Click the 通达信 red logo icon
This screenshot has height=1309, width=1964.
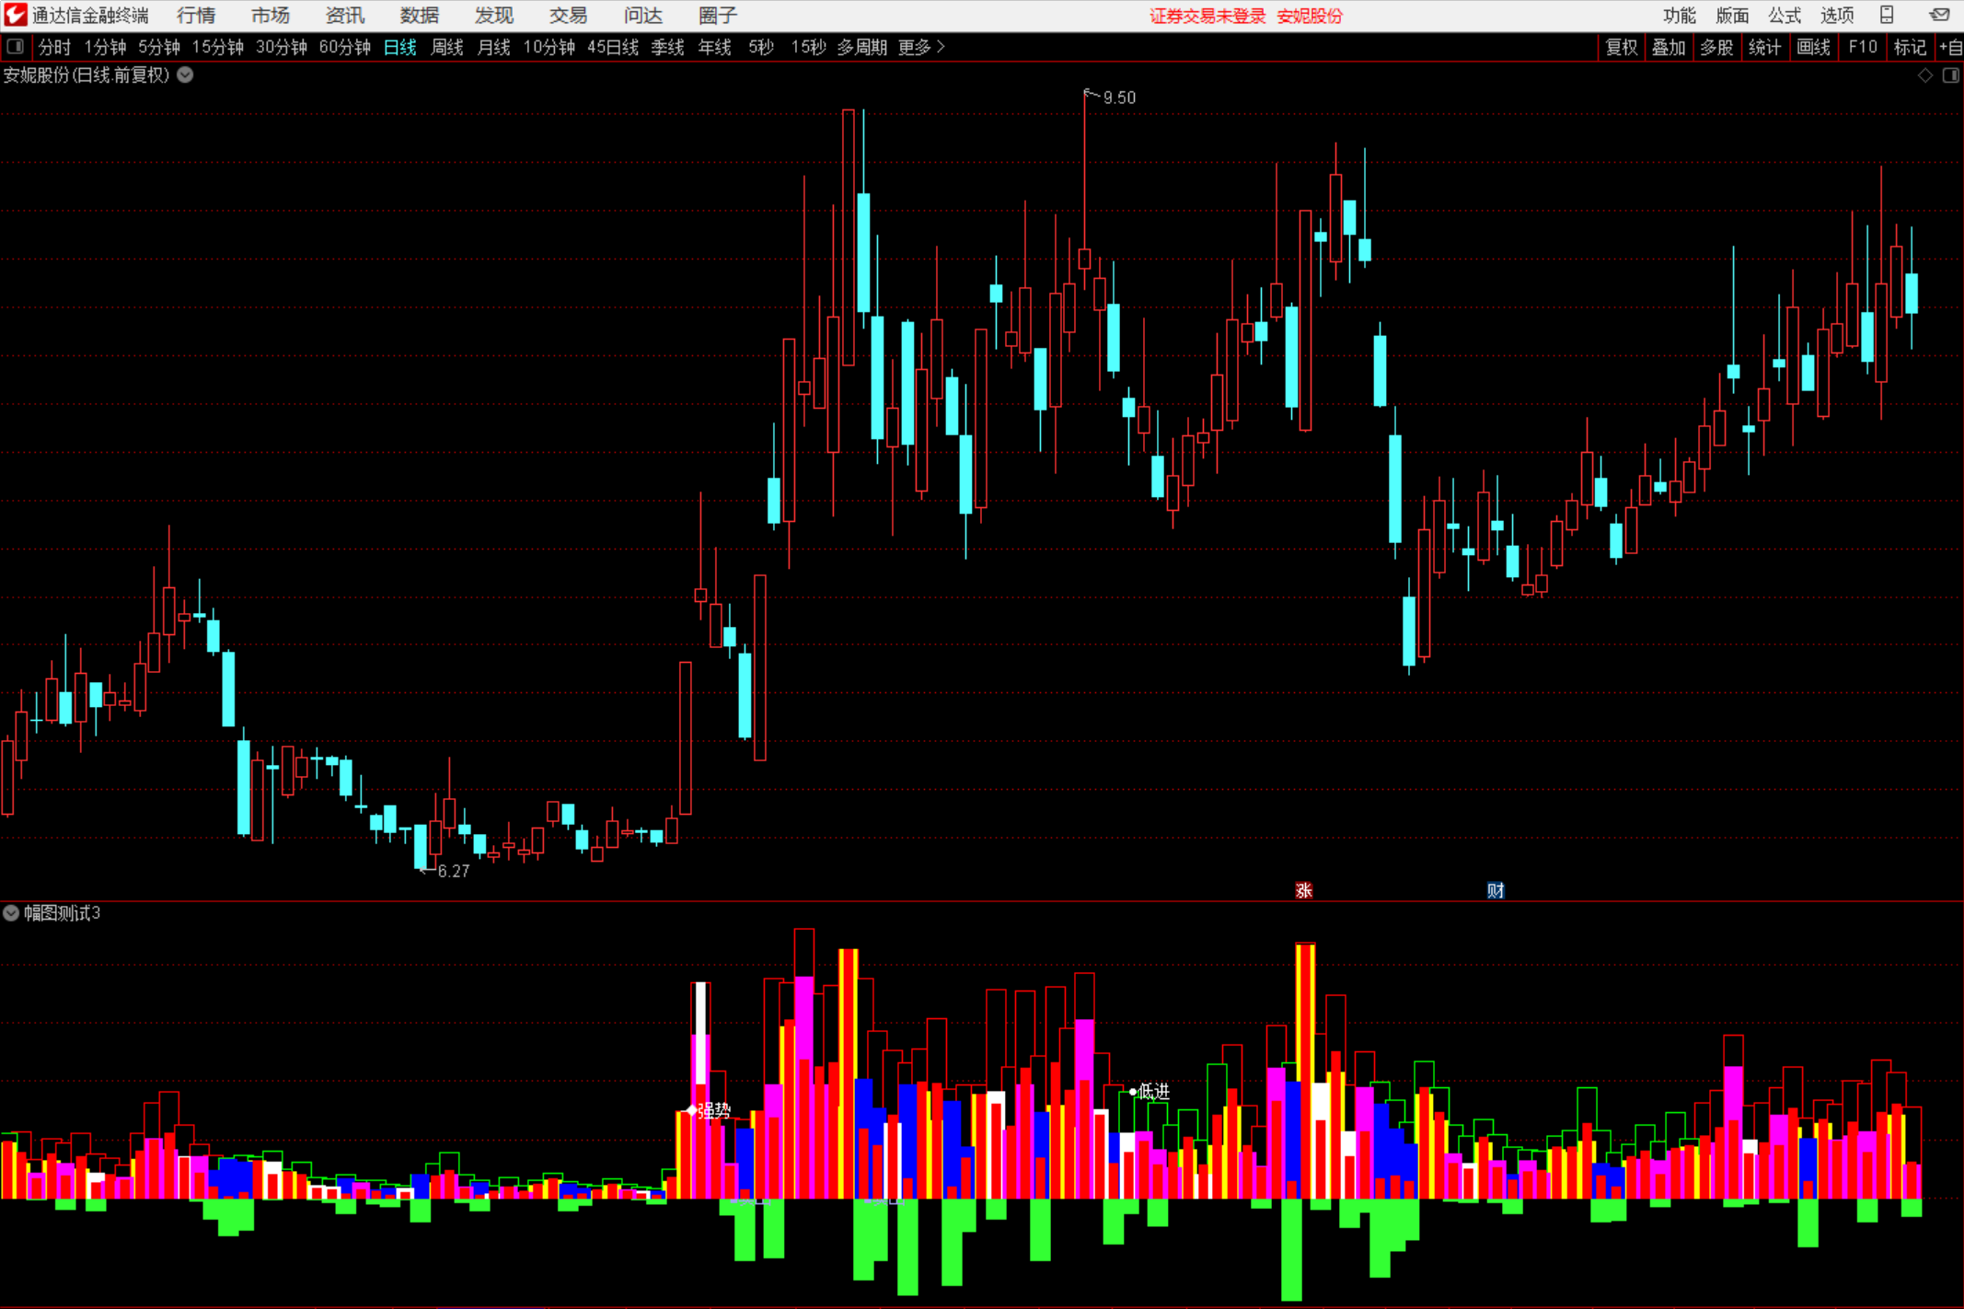pos(16,15)
